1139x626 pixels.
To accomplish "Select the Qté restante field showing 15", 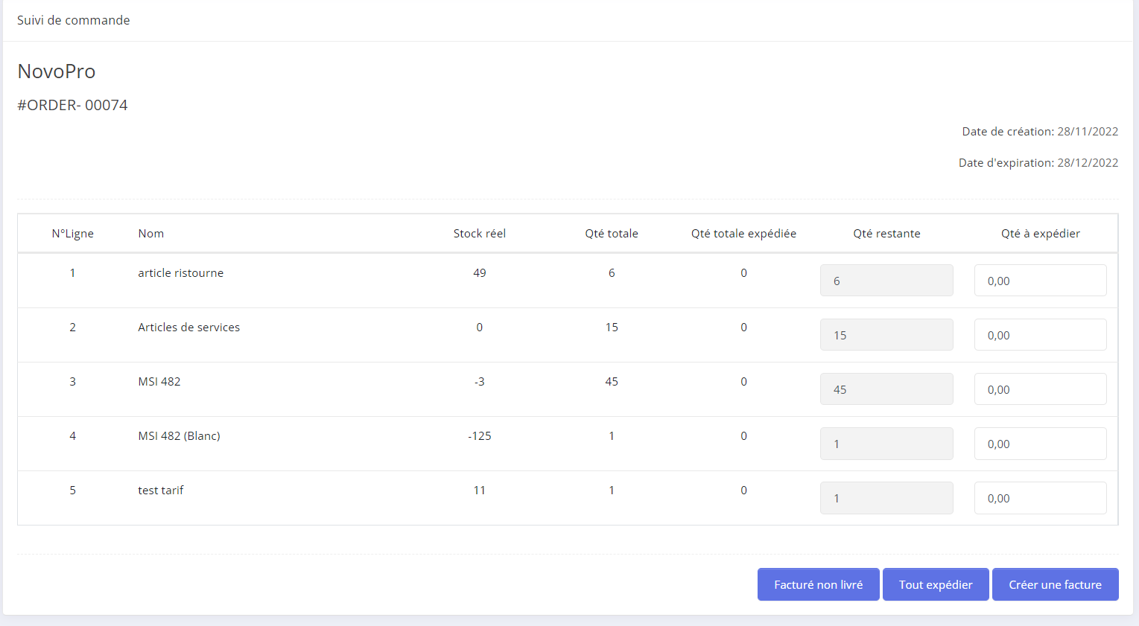I will pos(886,335).
